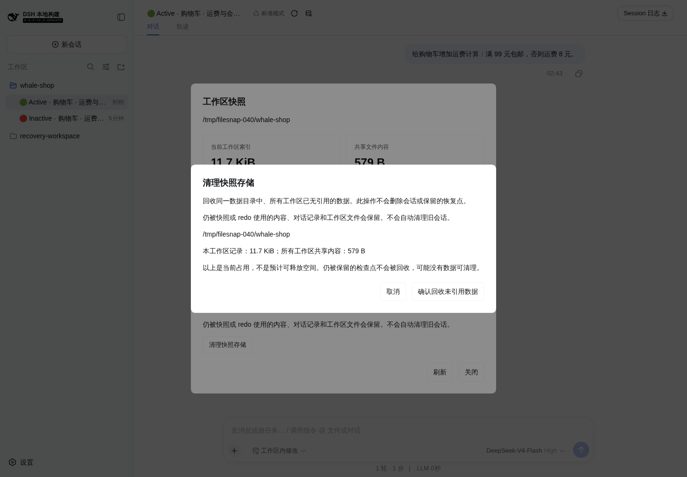The height and width of the screenshot is (477, 687).
Task: Toggle 标准模式 in the header
Action: (x=269, y=13)
